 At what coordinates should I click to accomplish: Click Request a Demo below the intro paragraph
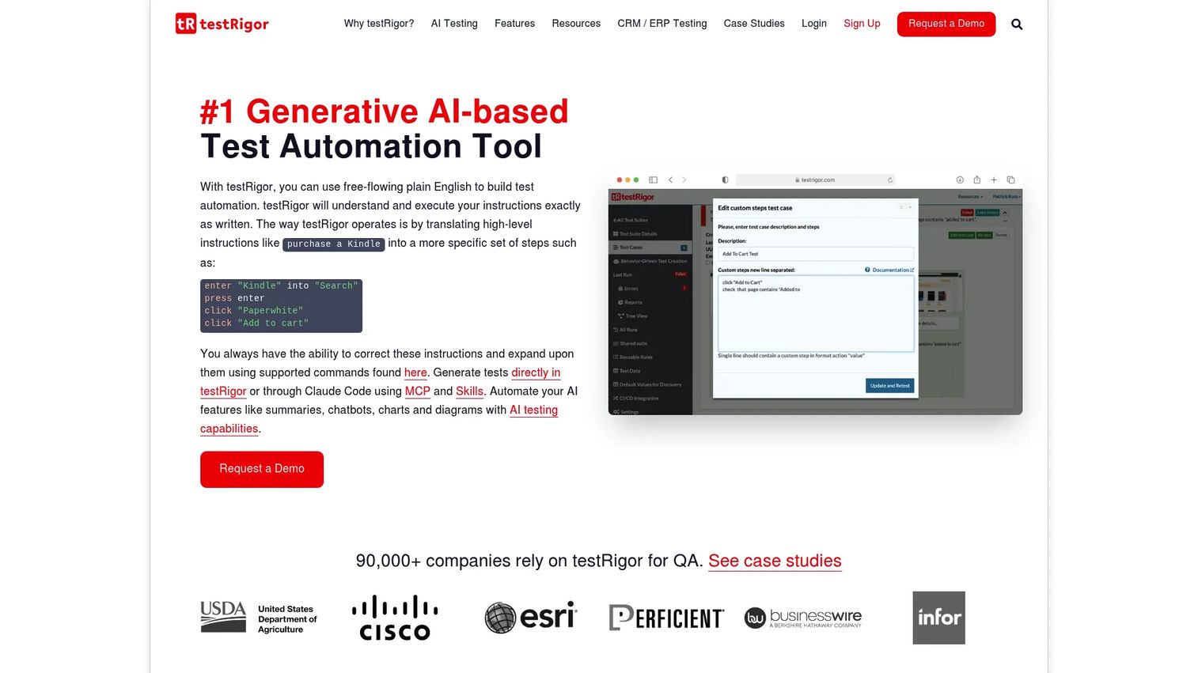(262, 469)
